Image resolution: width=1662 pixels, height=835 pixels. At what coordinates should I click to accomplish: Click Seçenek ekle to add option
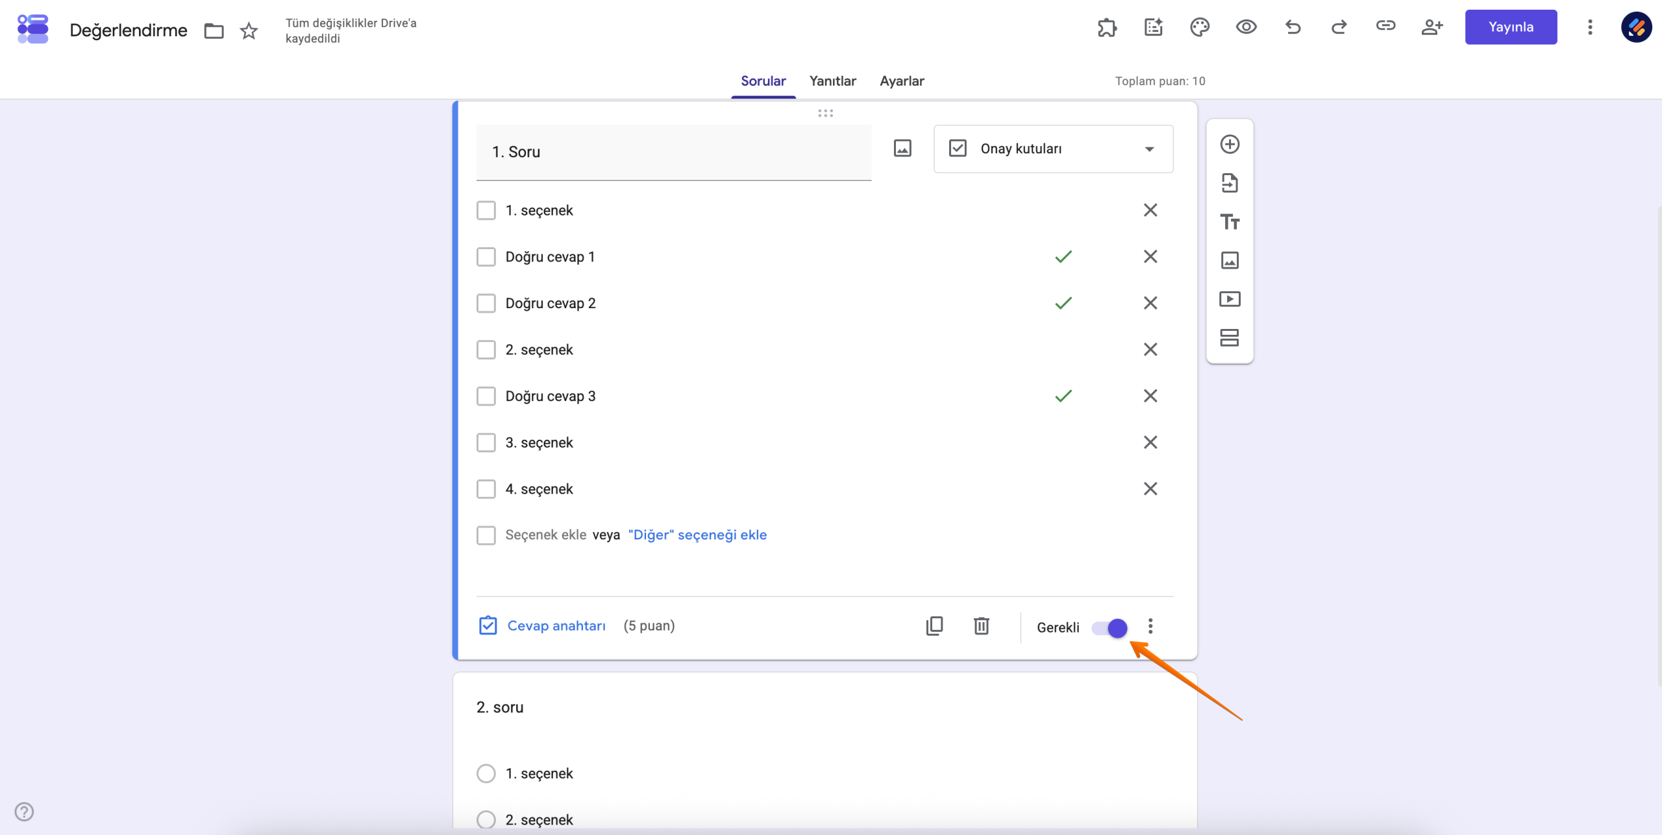tap(545, 535)
